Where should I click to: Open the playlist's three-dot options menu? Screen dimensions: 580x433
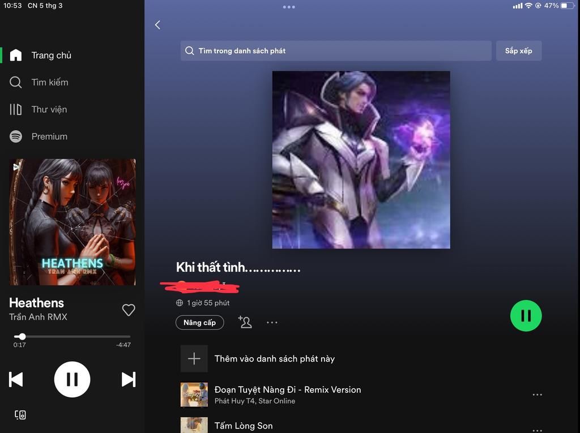(x=272, y=323)
